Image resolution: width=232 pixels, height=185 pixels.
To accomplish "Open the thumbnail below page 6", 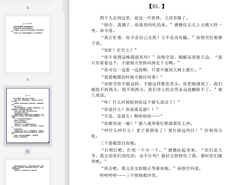I will [x=28, y=172].
